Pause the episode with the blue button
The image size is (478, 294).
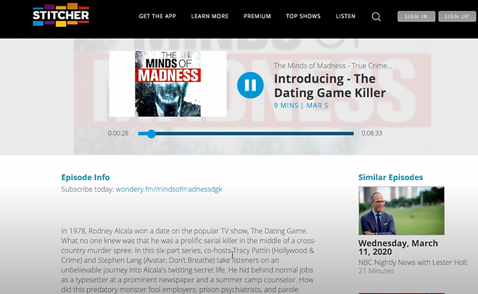click(x=250, y=85)
